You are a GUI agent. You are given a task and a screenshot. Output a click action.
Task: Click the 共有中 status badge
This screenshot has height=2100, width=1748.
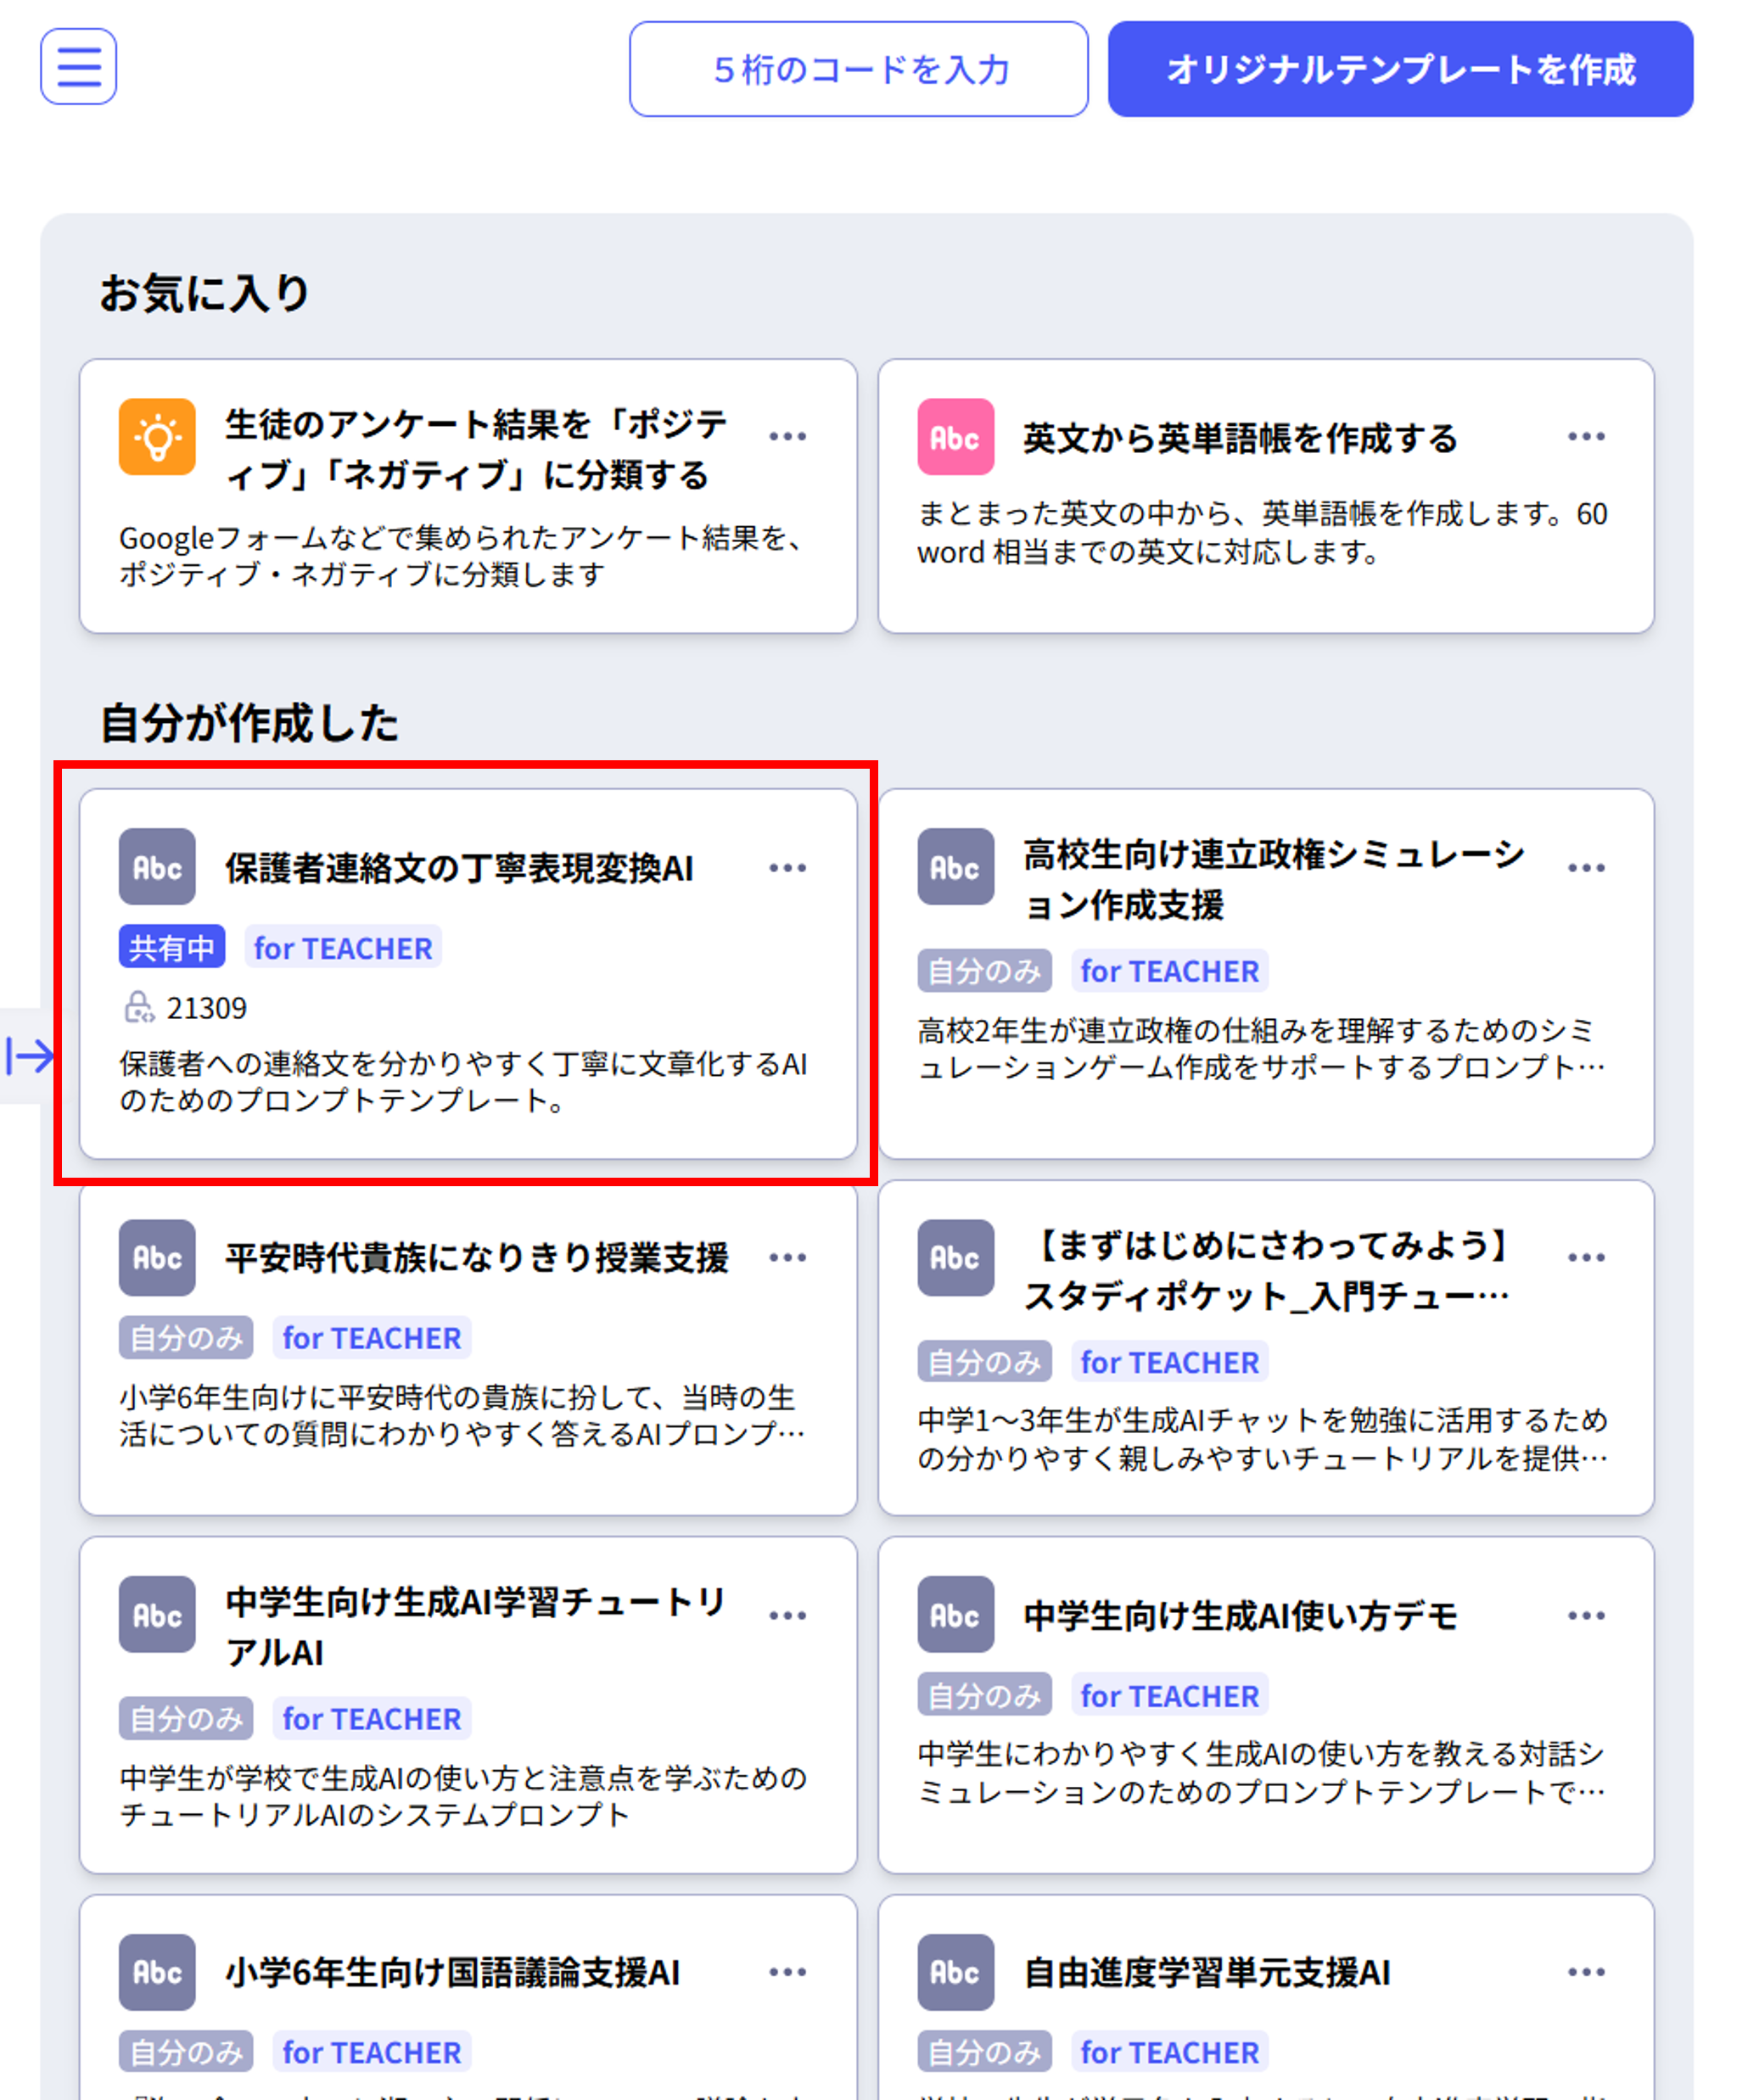[172, 947]
